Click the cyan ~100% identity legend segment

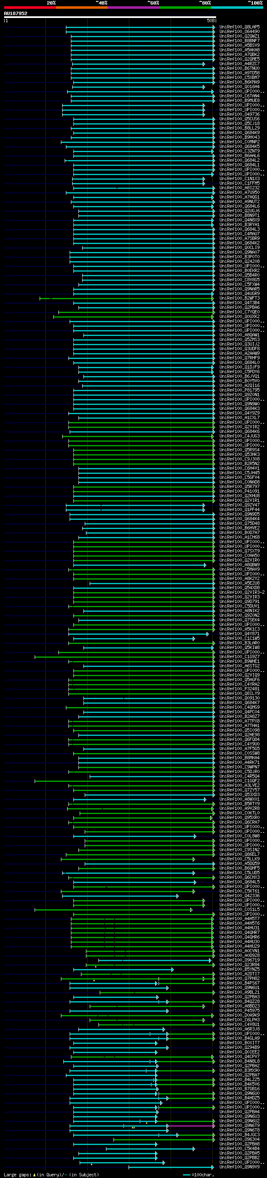coord(237,8)
